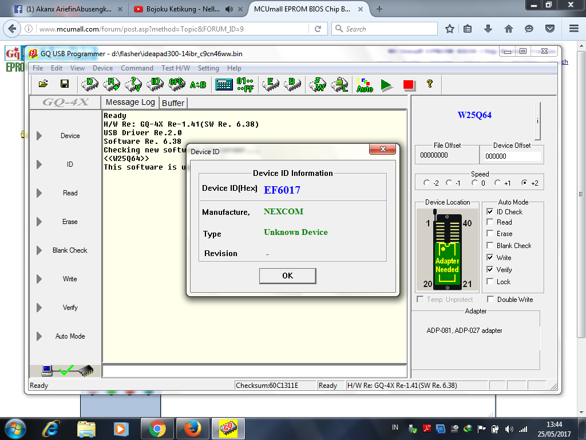Enable the Blank Check checkbox

pos(490,246)
